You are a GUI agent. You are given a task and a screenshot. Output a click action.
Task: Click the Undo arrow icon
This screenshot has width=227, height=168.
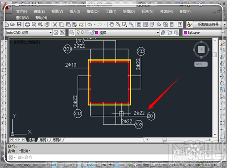click(x=90, y=25)
